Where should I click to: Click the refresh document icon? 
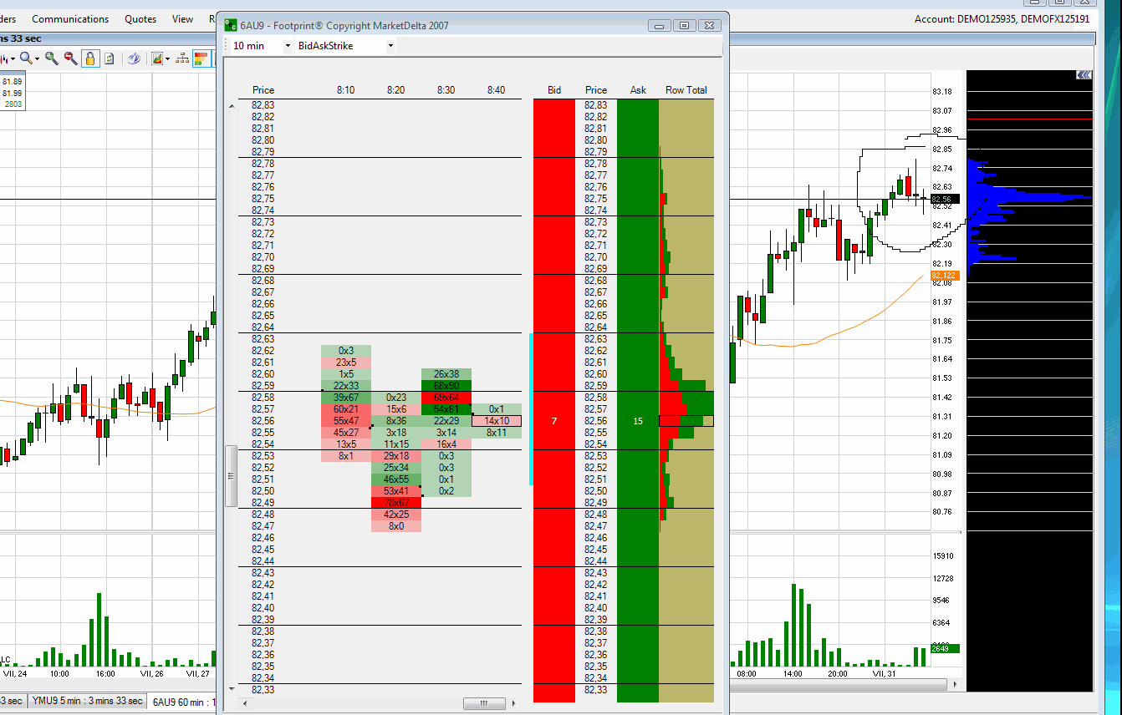(x=110, y=58)
